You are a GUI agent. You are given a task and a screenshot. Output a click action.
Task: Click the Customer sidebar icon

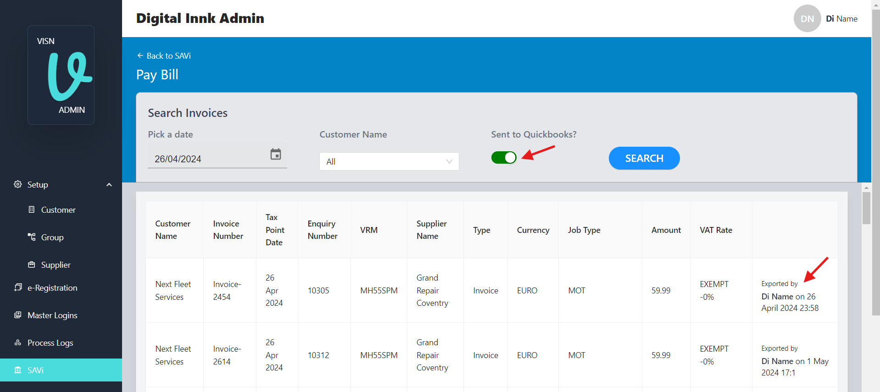coord(32,210)
